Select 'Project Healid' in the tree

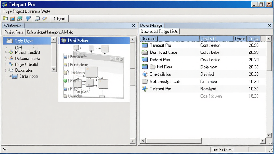[26, 64]
